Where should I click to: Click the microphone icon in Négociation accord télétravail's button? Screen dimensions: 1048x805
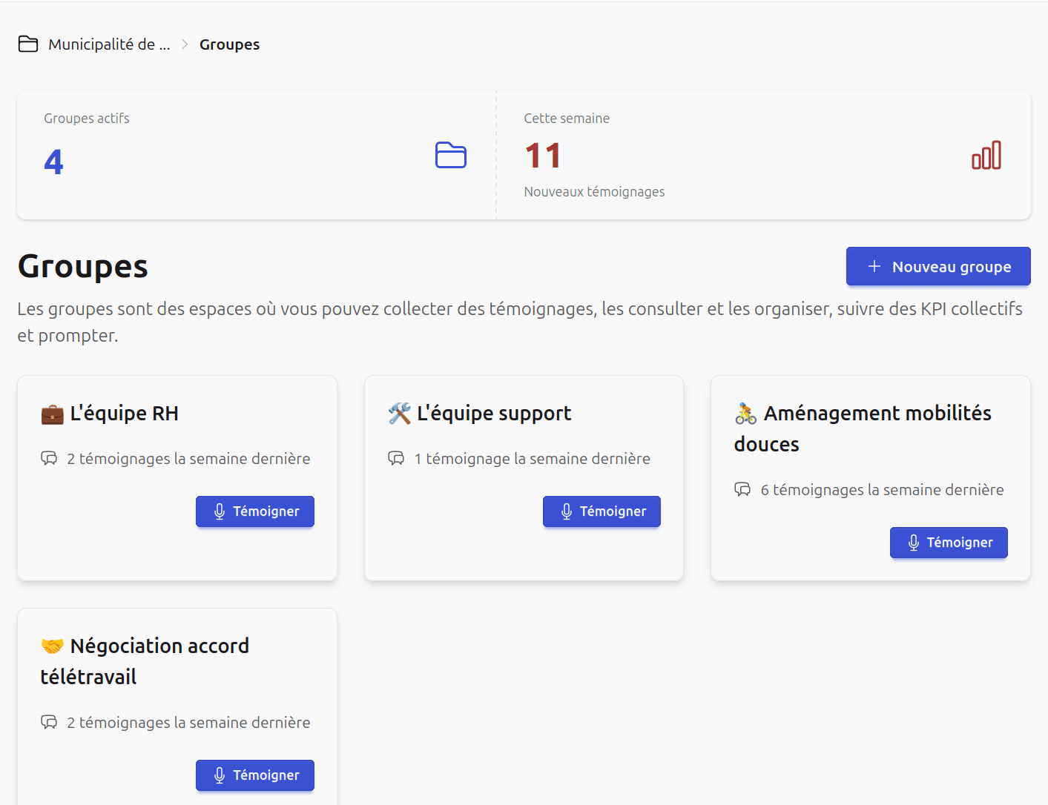click(220, 775)
